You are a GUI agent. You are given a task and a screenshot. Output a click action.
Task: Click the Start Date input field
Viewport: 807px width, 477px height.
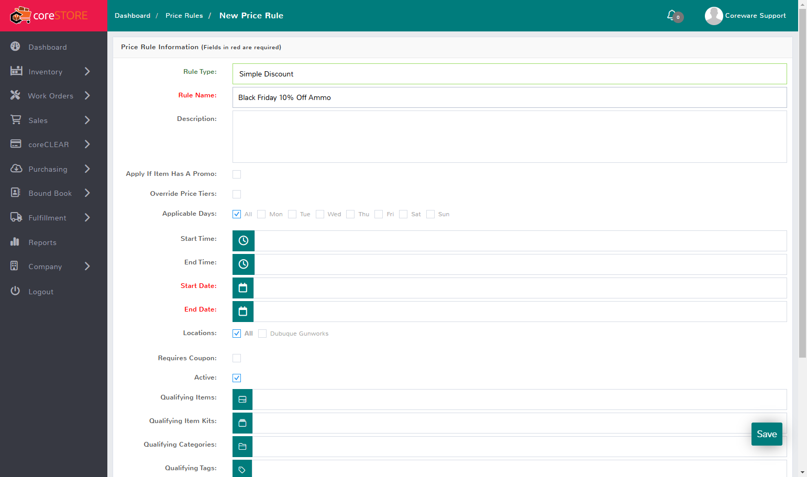click(x=520, y=288)
